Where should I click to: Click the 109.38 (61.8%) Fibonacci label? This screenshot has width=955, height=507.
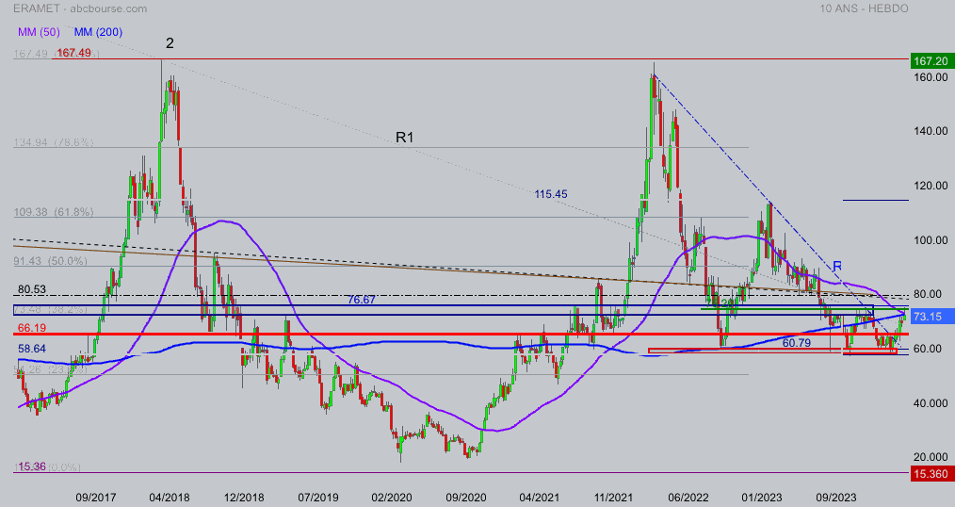click(54, 213)
